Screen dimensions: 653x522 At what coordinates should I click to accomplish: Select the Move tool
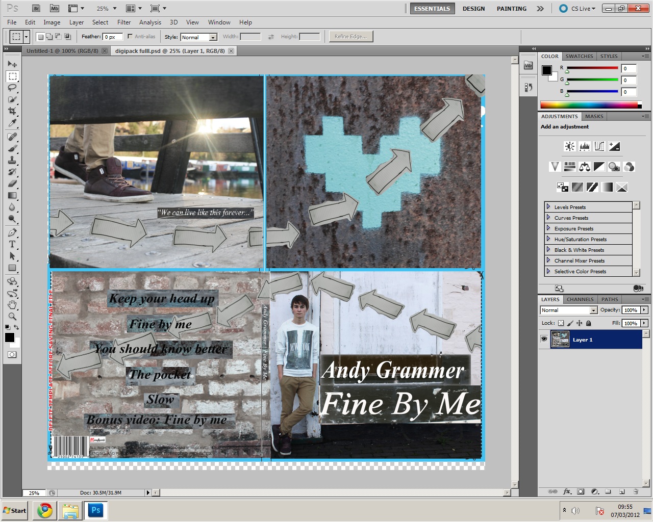(12, 64)
